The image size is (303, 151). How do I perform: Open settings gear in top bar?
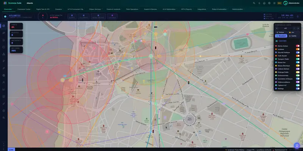click(269, 3)
